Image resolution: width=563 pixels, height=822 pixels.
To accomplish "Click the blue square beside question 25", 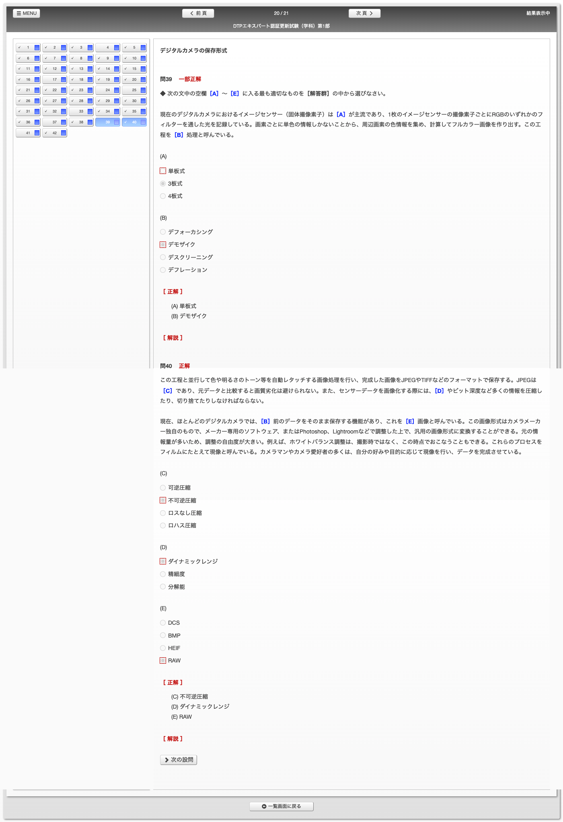I will (143, 90).
